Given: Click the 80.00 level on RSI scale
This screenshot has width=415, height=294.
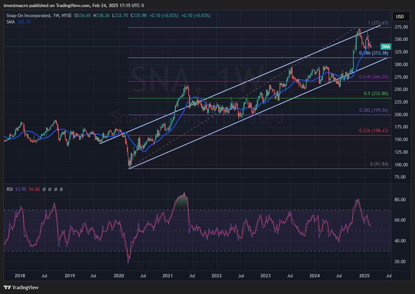Looking at the screenshot, I should point(399,199).
